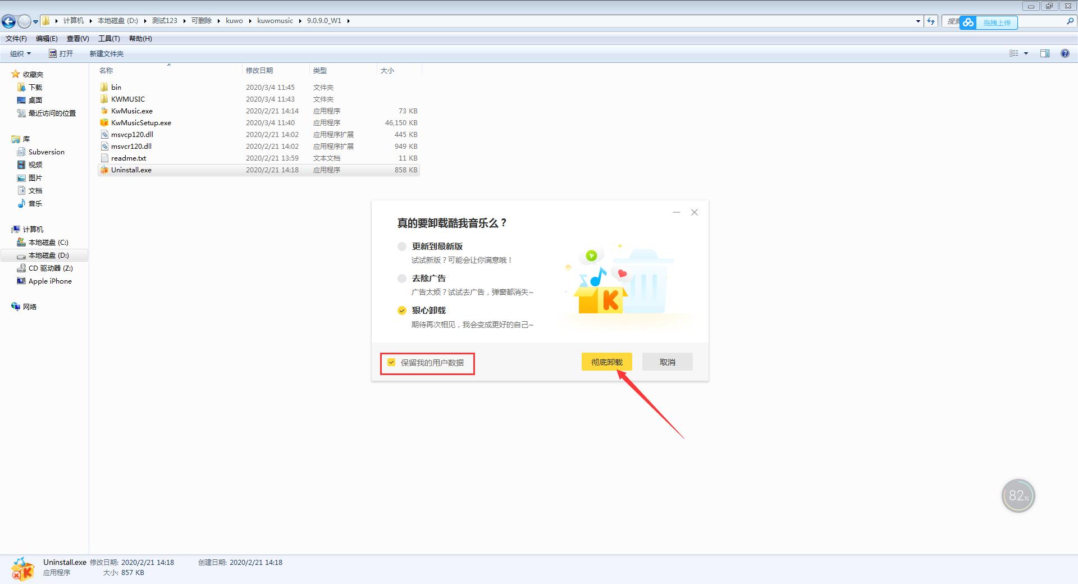Viewport: 1078px width, 584px height.
Task: Change view with the view icon
Action: click(1013, 53)
